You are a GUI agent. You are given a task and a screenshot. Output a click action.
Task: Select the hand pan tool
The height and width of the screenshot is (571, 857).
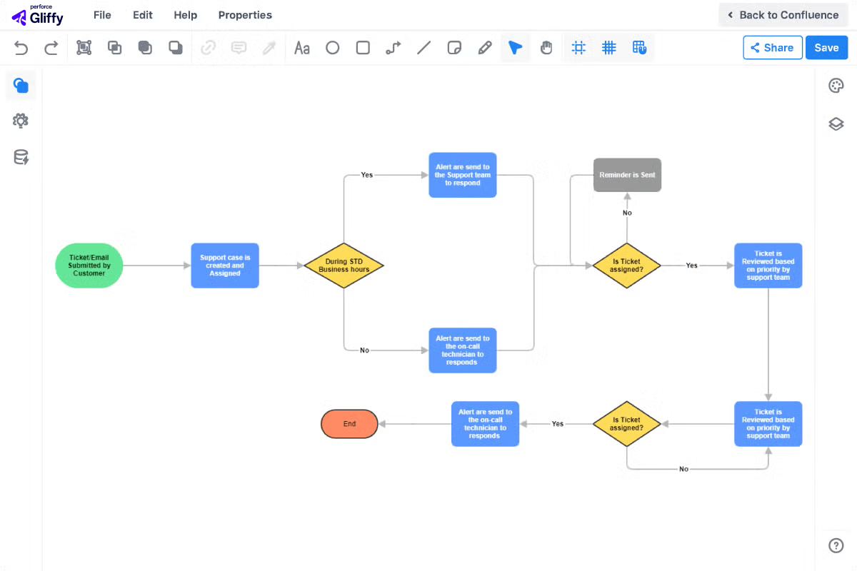(x=546, y=48)
